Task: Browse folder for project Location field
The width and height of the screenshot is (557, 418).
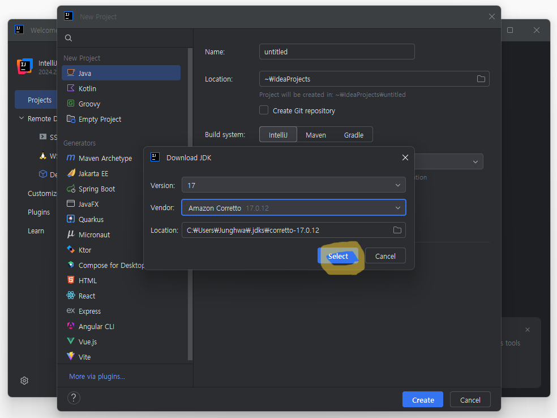Action: [x=481, y=79]
